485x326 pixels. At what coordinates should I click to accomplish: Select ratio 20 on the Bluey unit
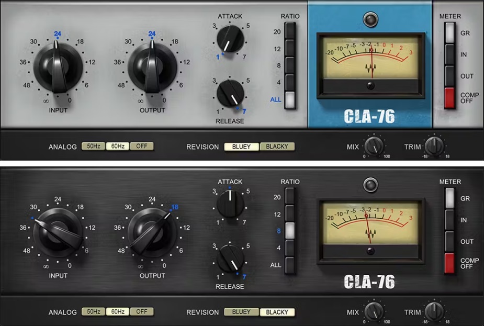point(290,32)
